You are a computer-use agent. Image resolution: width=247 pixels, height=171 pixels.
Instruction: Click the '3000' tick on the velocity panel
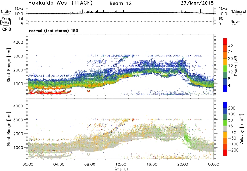(x=18, y=120)
